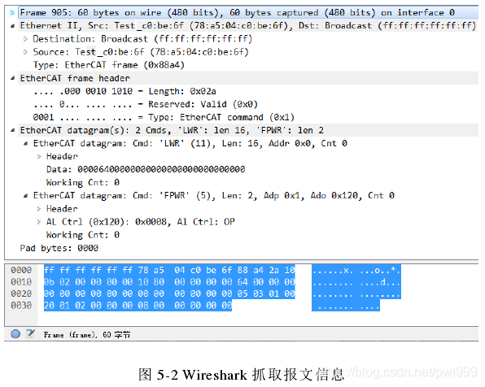Click hex offset 0030 row
Screen dimensions: 485x387
click(x=21, y=306)
